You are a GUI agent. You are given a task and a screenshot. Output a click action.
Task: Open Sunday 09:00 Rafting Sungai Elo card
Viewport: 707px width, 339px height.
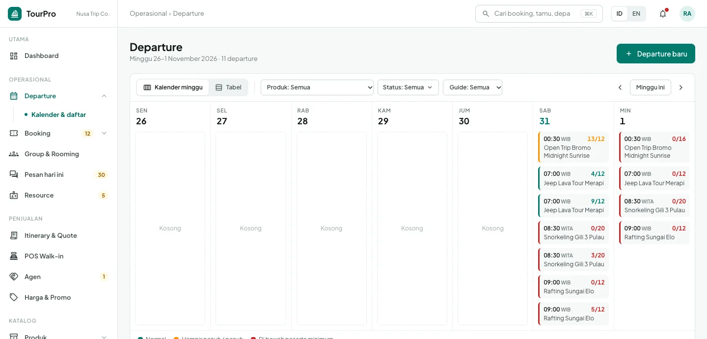(x=654, y=232)
